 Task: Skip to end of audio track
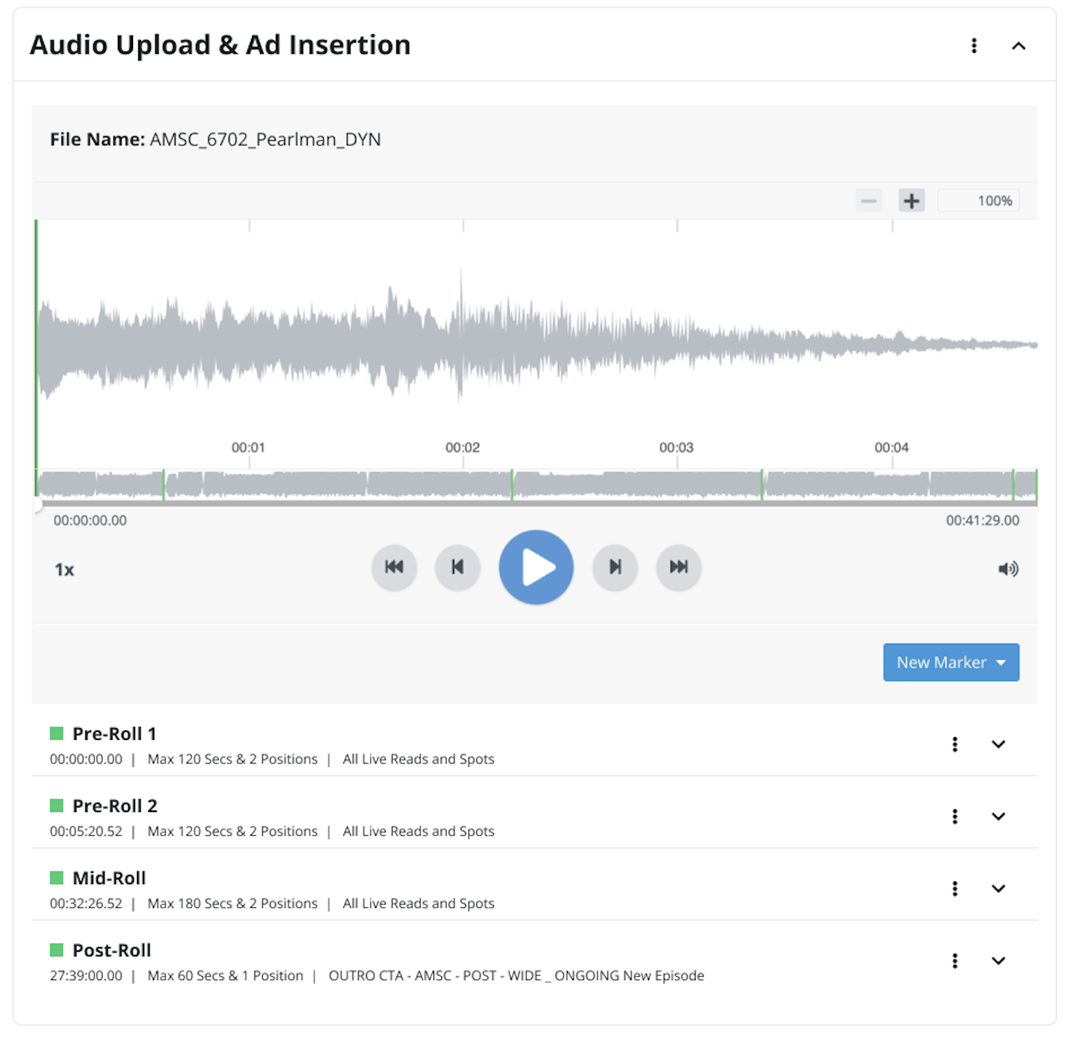click(x=678, y=567)
